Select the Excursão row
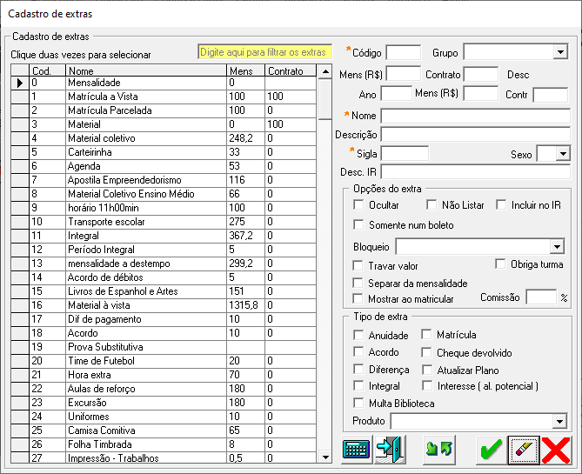The width and height of the screenshot is (582, 474). (164, 403)
